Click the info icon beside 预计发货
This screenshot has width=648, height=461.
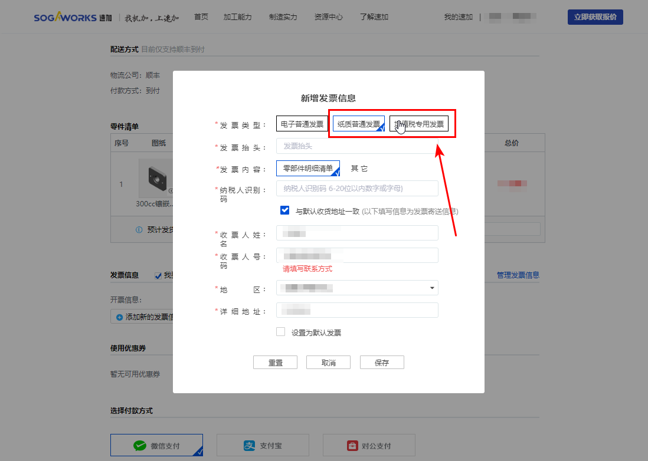(139, 230)
